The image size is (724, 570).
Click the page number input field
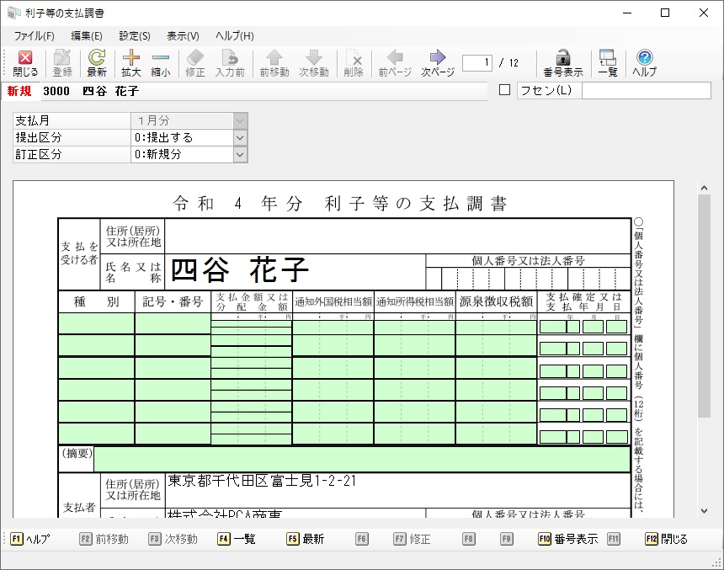pos(477,62)
